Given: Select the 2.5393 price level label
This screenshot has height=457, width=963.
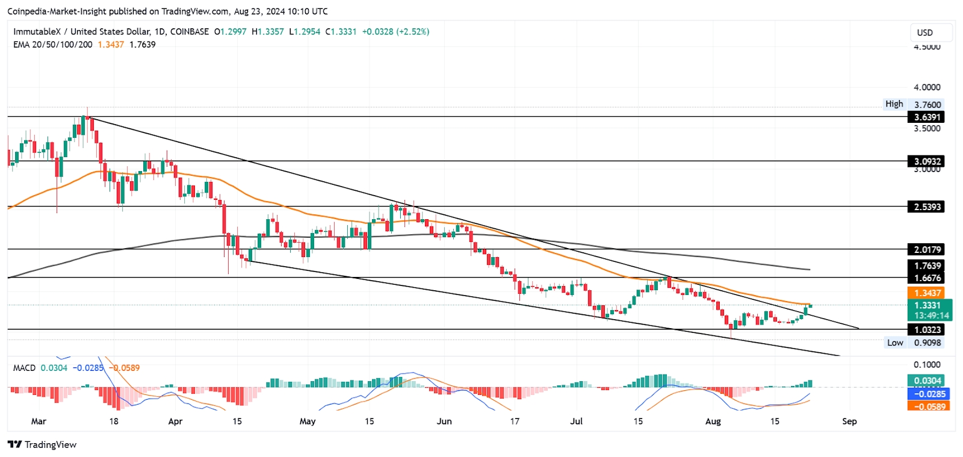Looking at the screenshot, I should click(x=927, y=207).
